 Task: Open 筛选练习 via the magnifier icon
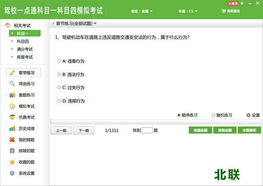pos(12,84)
